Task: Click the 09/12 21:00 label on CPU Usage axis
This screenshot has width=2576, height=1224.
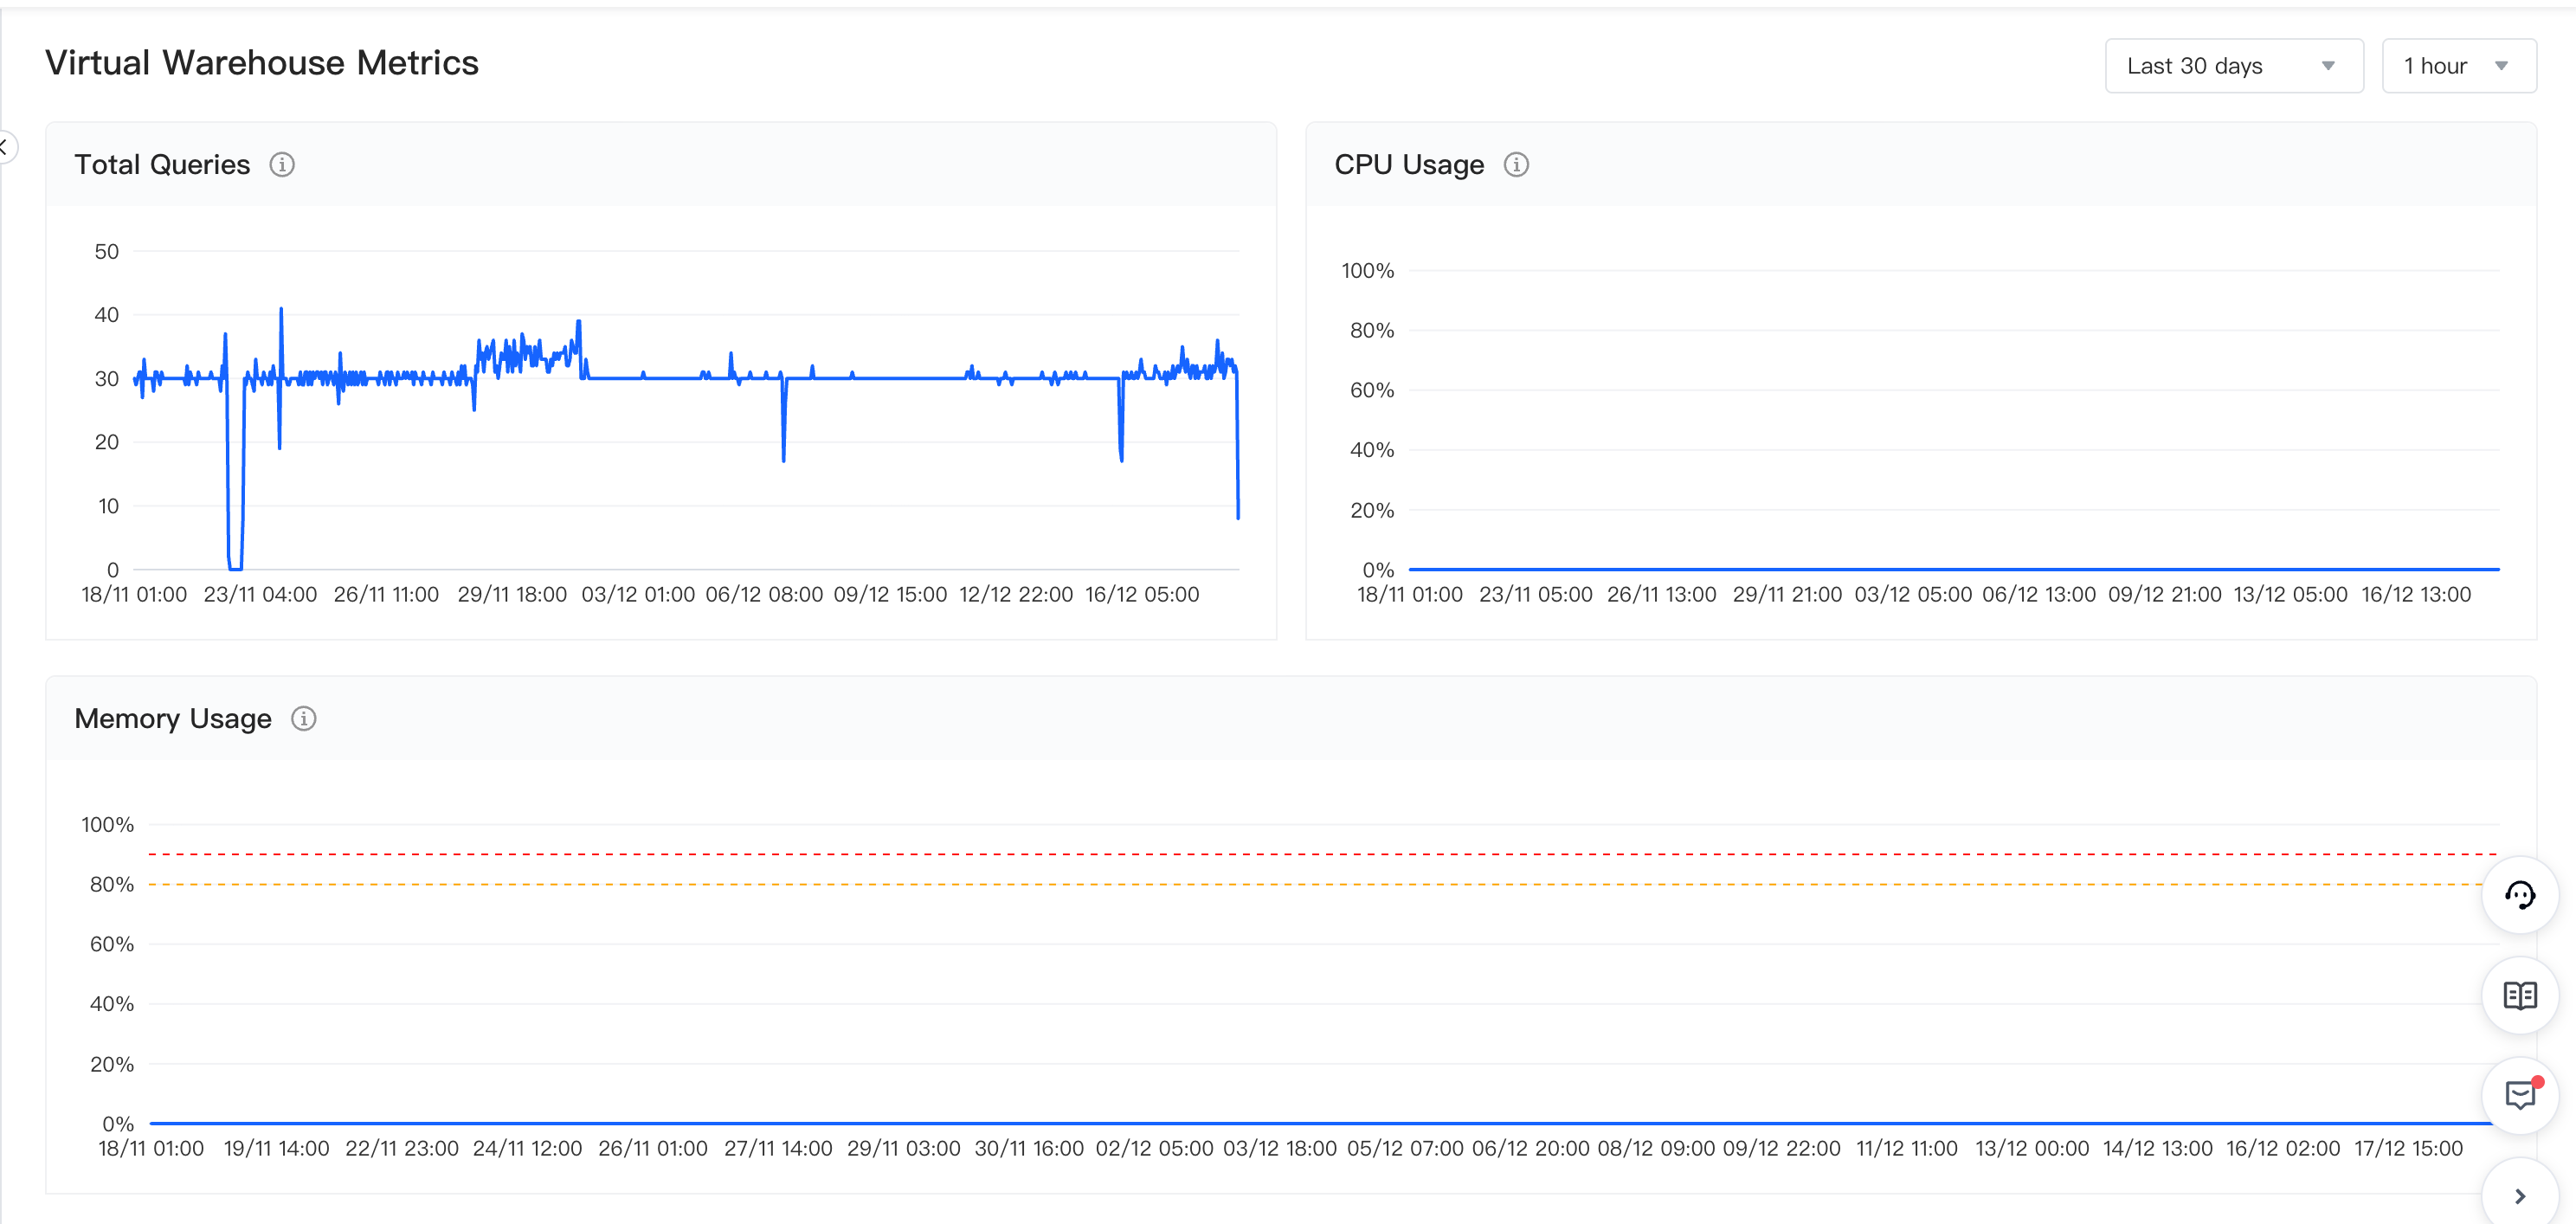Action: [2165, 595]
